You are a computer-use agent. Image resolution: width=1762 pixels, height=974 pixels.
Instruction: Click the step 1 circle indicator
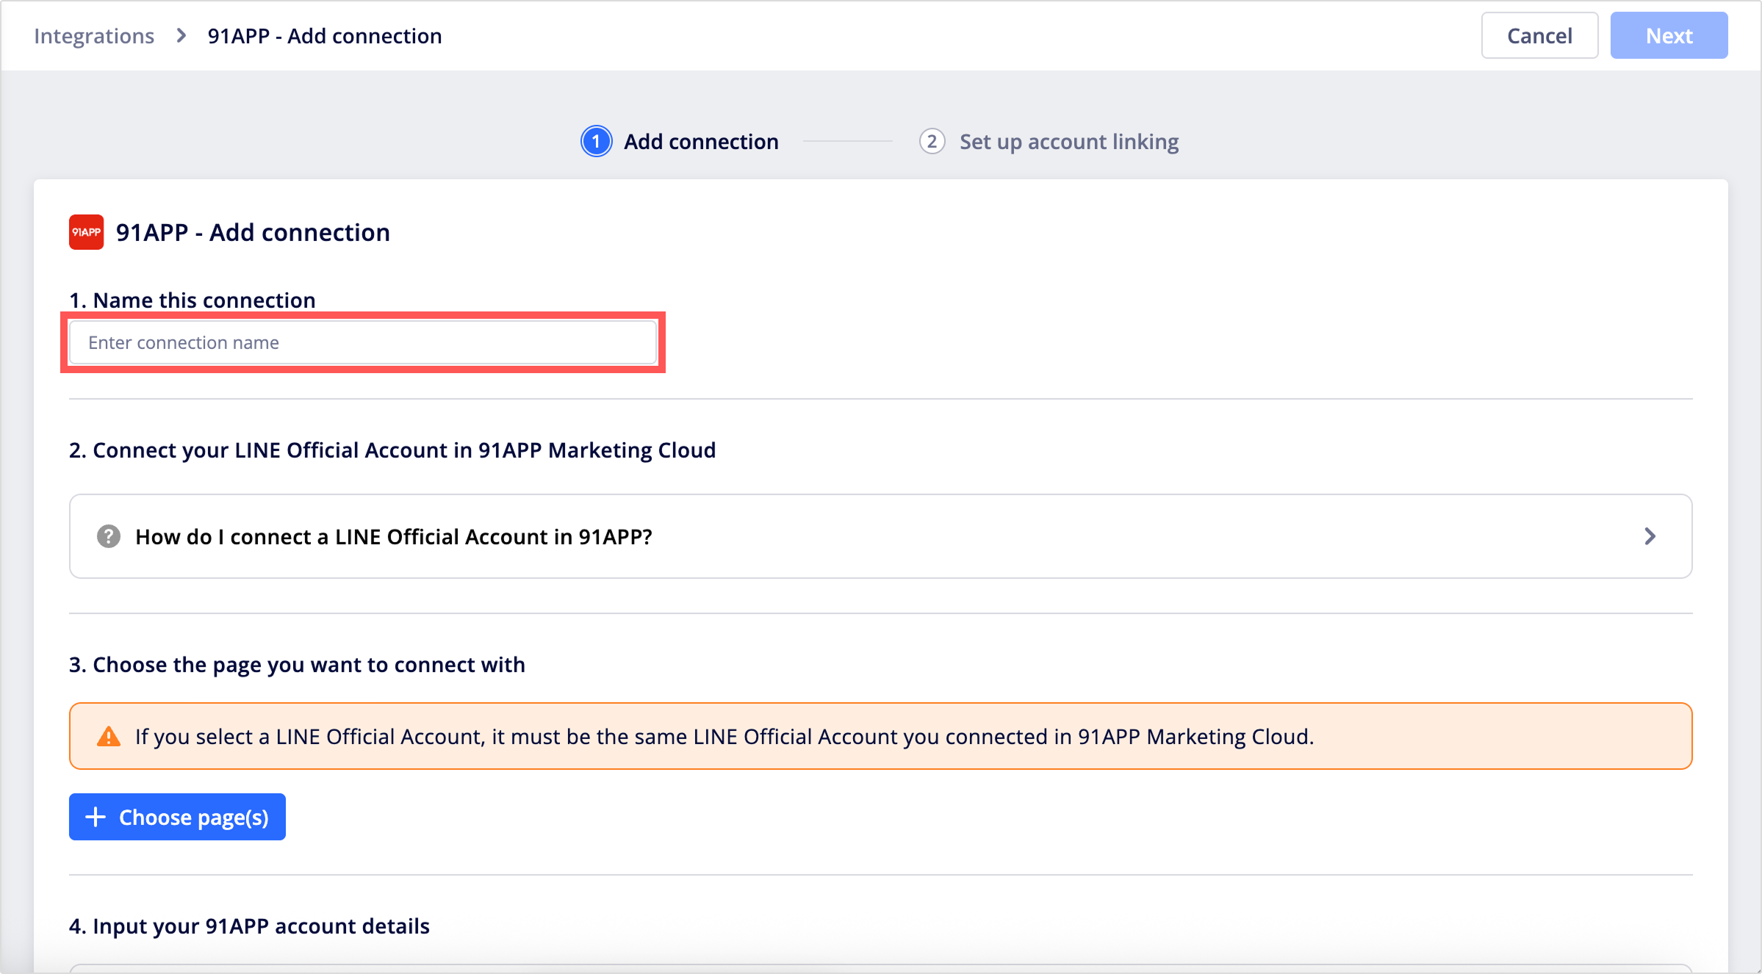tap(596, 141)
